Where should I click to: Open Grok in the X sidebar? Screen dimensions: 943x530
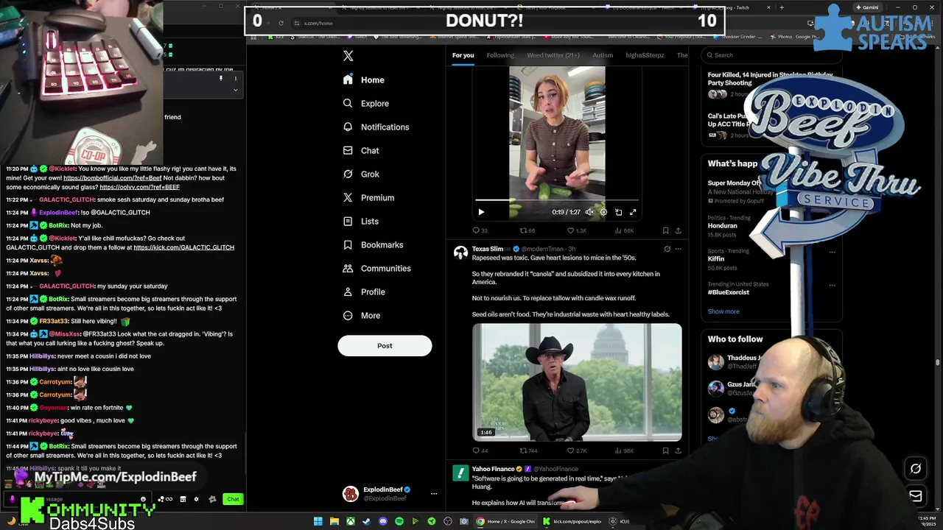(361, 174)
